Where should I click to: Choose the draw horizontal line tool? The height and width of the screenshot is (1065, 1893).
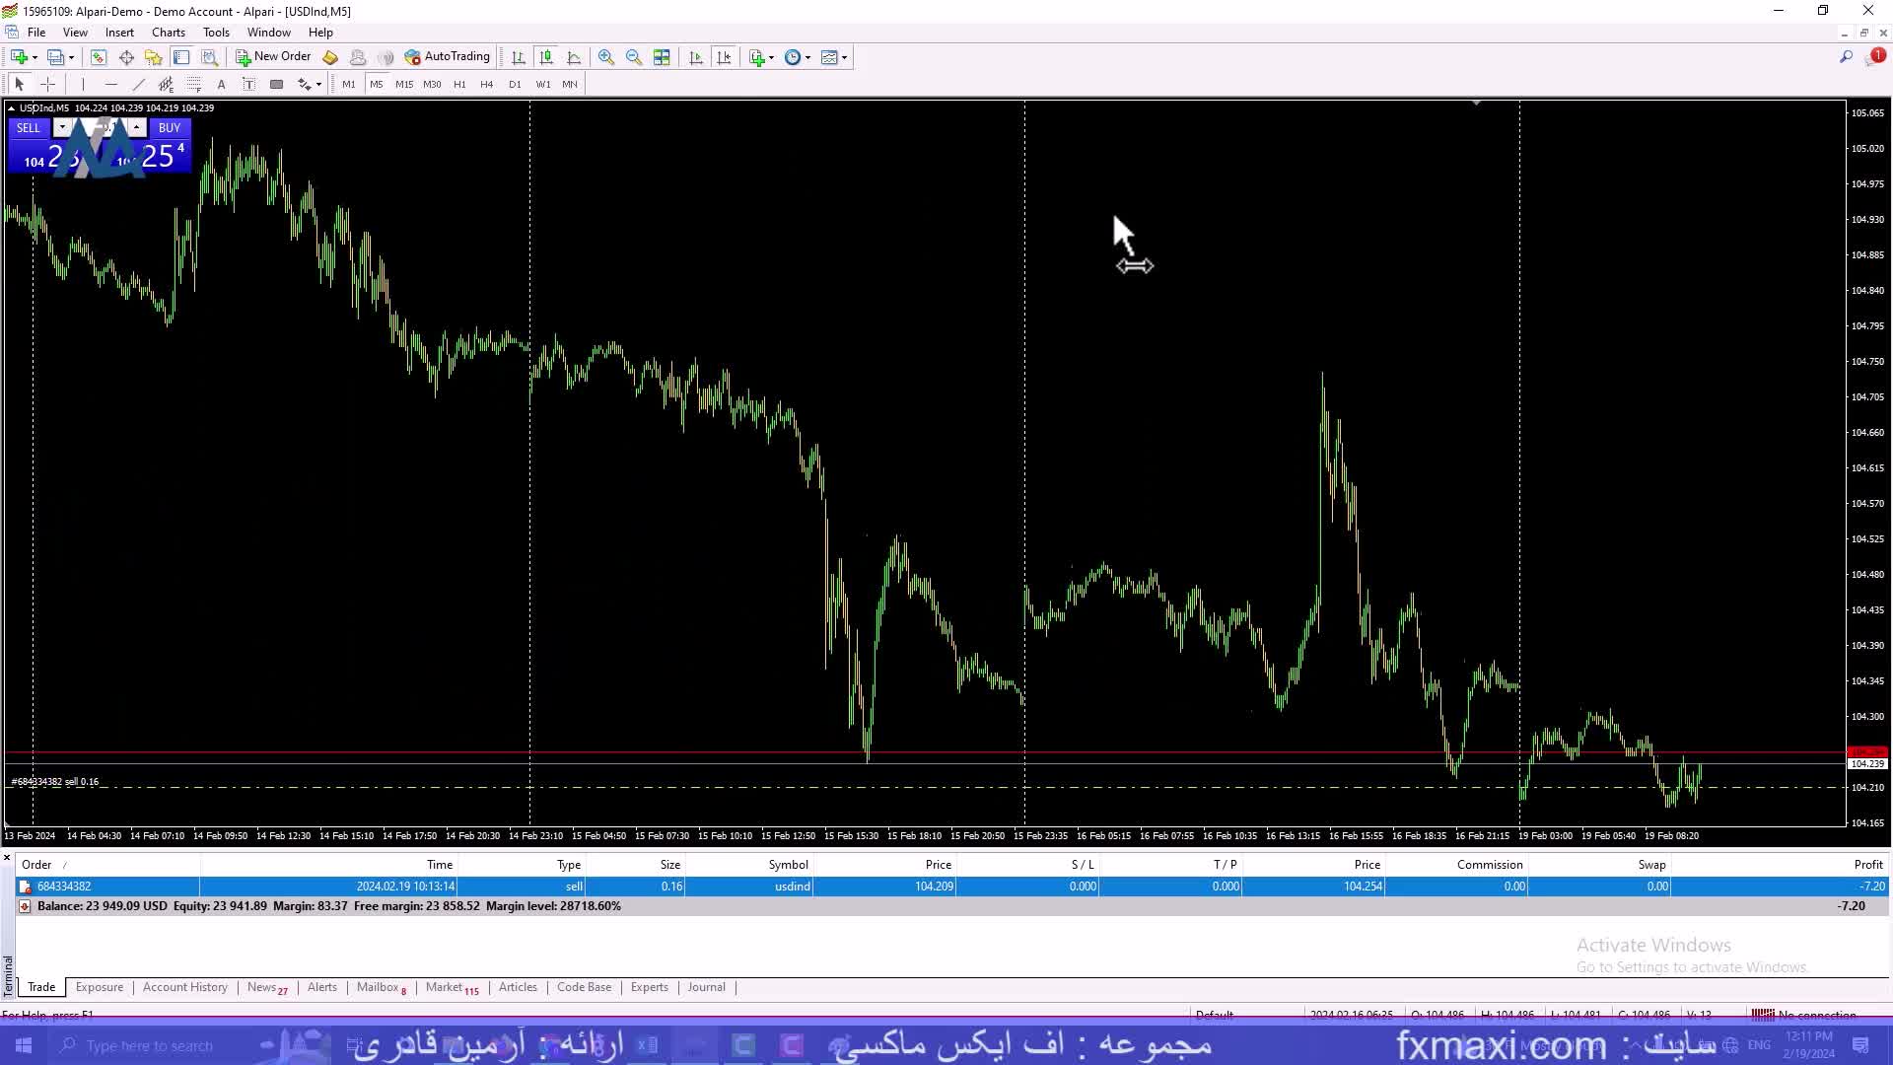coord(111,85)
